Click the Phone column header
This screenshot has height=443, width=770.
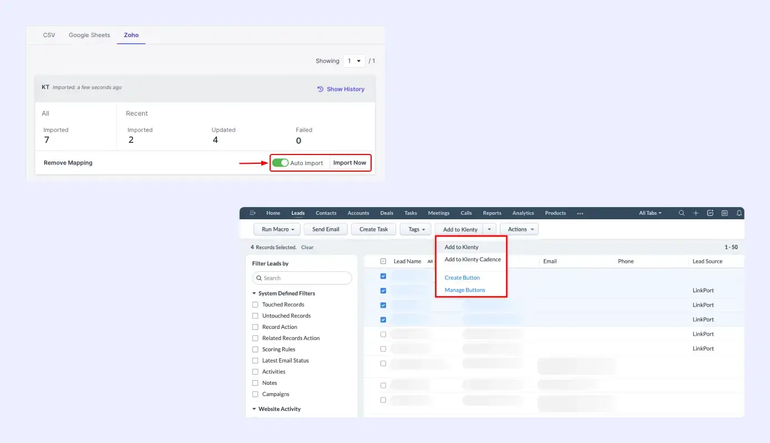[x=626, y=261]
